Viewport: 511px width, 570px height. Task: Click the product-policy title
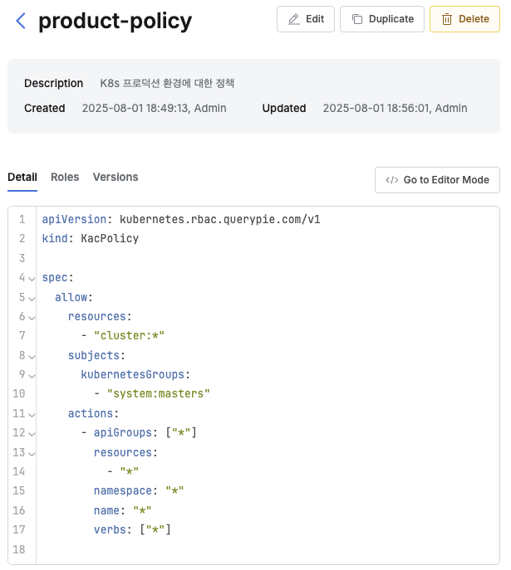(115, 21)
